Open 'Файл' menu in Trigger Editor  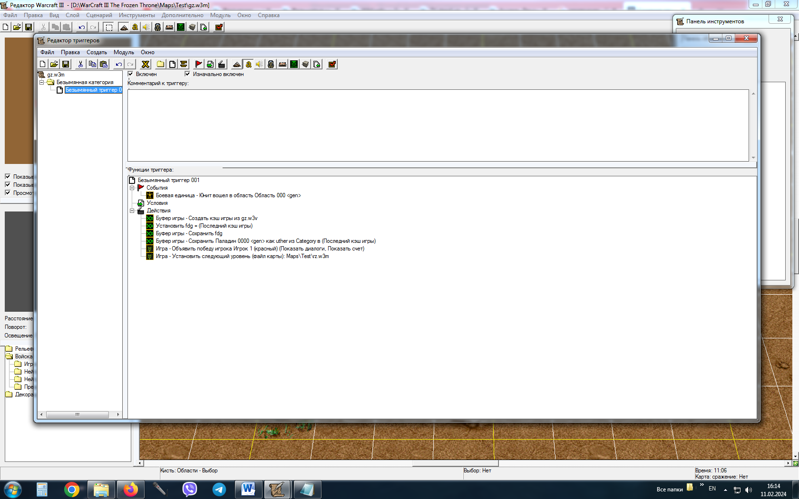pyautogui.click(x=47, y=52)
